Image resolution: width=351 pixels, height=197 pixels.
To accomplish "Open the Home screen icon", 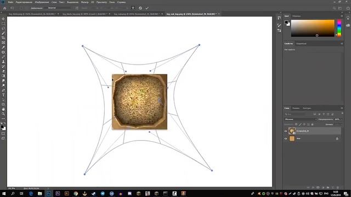I will point(5,8).
